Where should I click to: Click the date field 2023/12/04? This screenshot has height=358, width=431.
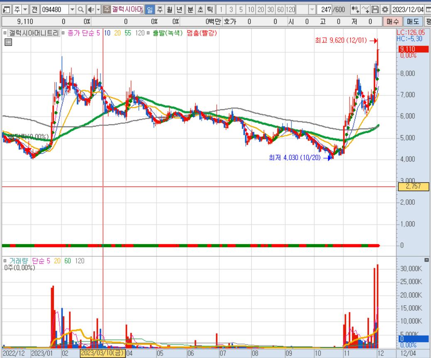[408, 10]
